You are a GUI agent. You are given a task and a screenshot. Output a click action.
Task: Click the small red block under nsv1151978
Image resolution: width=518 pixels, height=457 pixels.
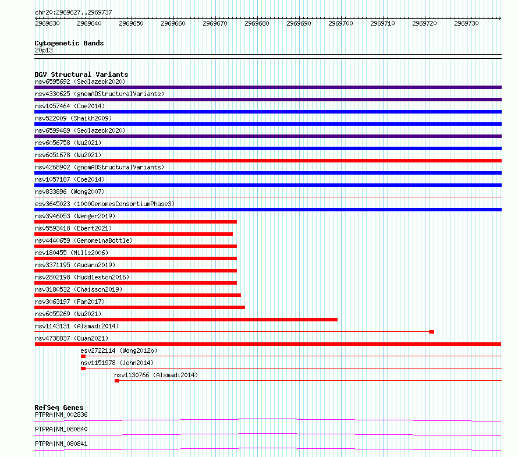pos(83,369)
